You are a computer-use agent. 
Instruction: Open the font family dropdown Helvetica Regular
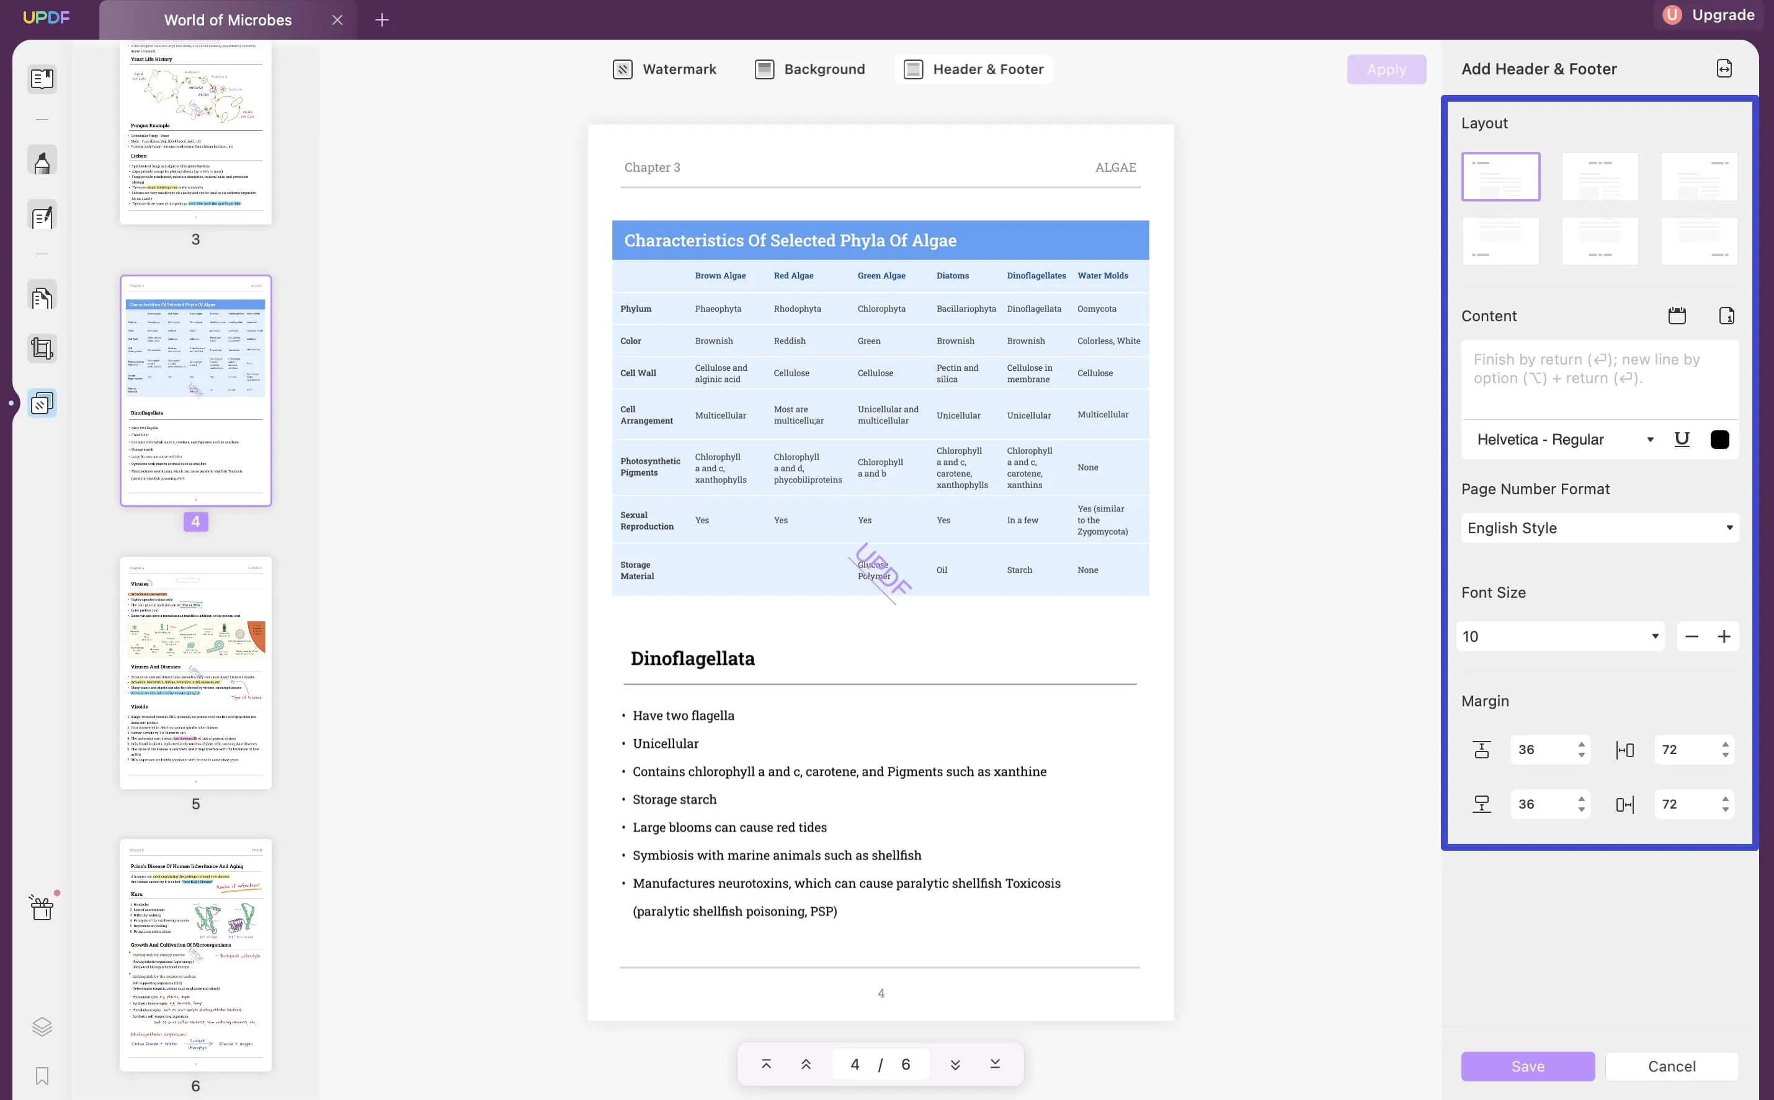(x=1559, y=438)
